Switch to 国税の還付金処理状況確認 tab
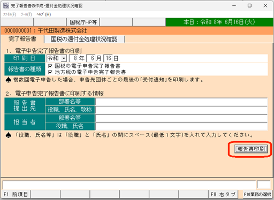Viewport: 274px width, 200px height. pyautogui.click(x=84, y=39)
